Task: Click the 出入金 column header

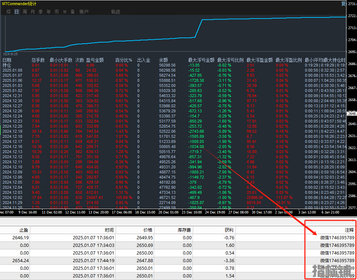Action: [144, 60]
